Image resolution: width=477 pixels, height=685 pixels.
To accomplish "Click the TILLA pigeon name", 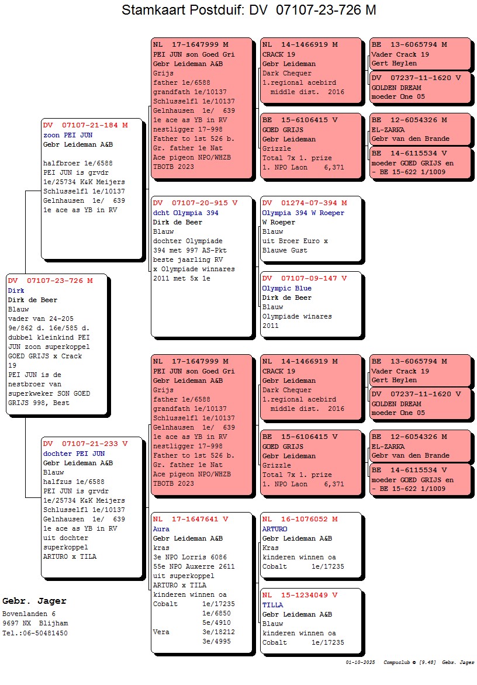I will pos(272,605).
